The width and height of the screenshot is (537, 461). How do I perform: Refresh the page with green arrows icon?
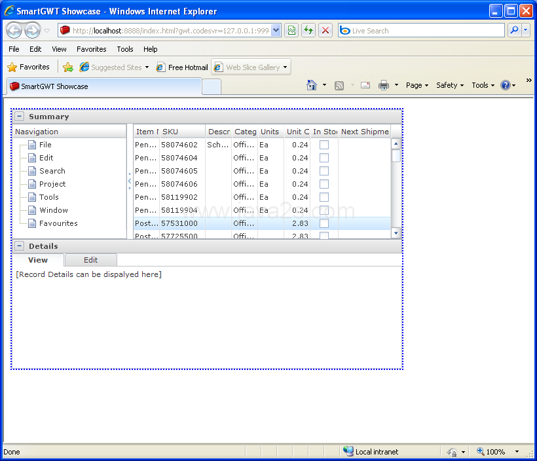(308, 31)
